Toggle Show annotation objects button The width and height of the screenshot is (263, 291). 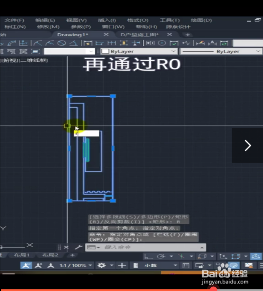26,266
